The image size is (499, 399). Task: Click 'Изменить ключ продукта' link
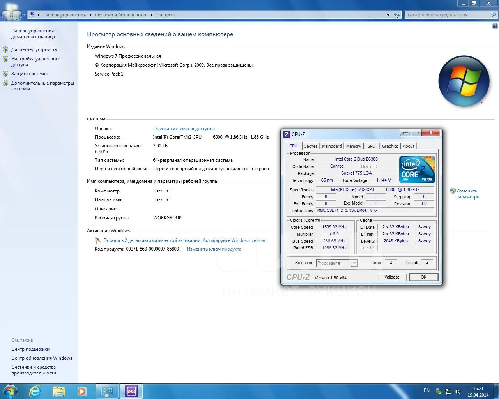[x=214, y=249]
